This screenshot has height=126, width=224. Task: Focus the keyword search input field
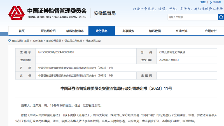tap(193, 17)
